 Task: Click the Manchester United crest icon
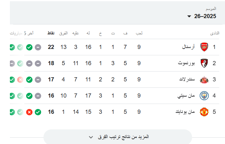pos(204,112)
